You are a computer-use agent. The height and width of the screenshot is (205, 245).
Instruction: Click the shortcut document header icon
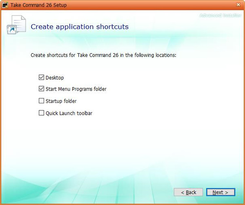(x=16, y=25)
